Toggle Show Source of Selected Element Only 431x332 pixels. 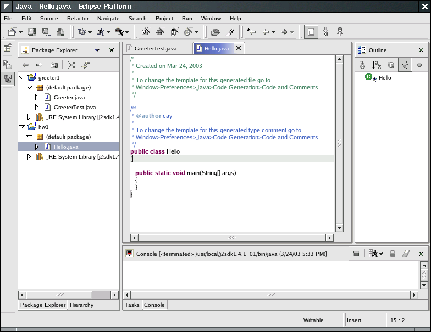coord(311,32)
